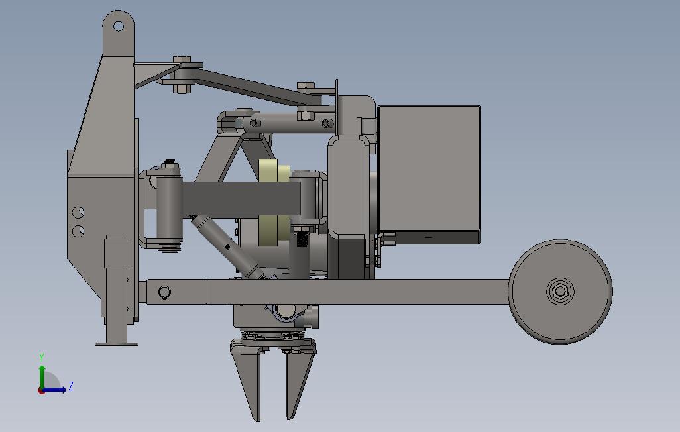Click the lifting eye hole at the top
This screenshot has height=432, width=680.
[x=119, y=27]
